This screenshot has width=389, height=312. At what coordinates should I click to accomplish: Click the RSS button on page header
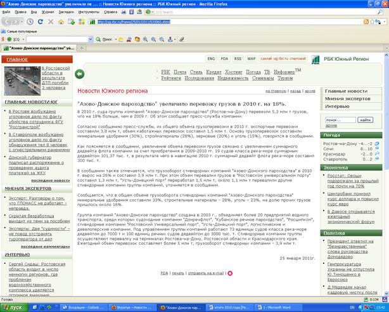coord(238,58)
